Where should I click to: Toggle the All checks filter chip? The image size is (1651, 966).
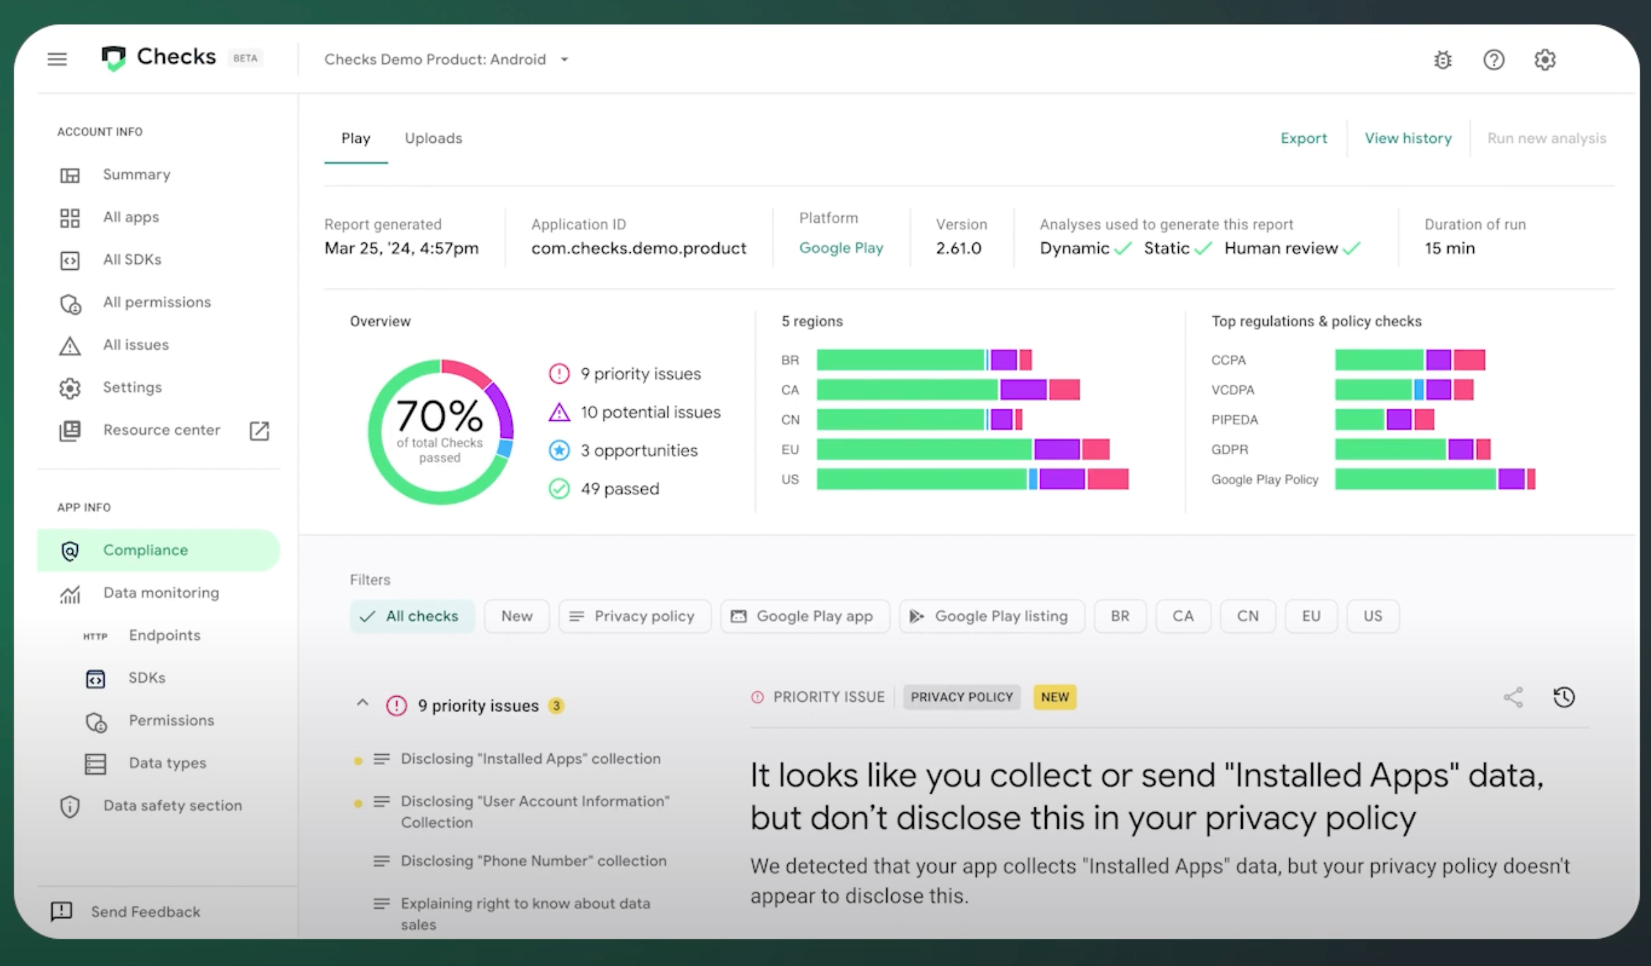[411, 616]
